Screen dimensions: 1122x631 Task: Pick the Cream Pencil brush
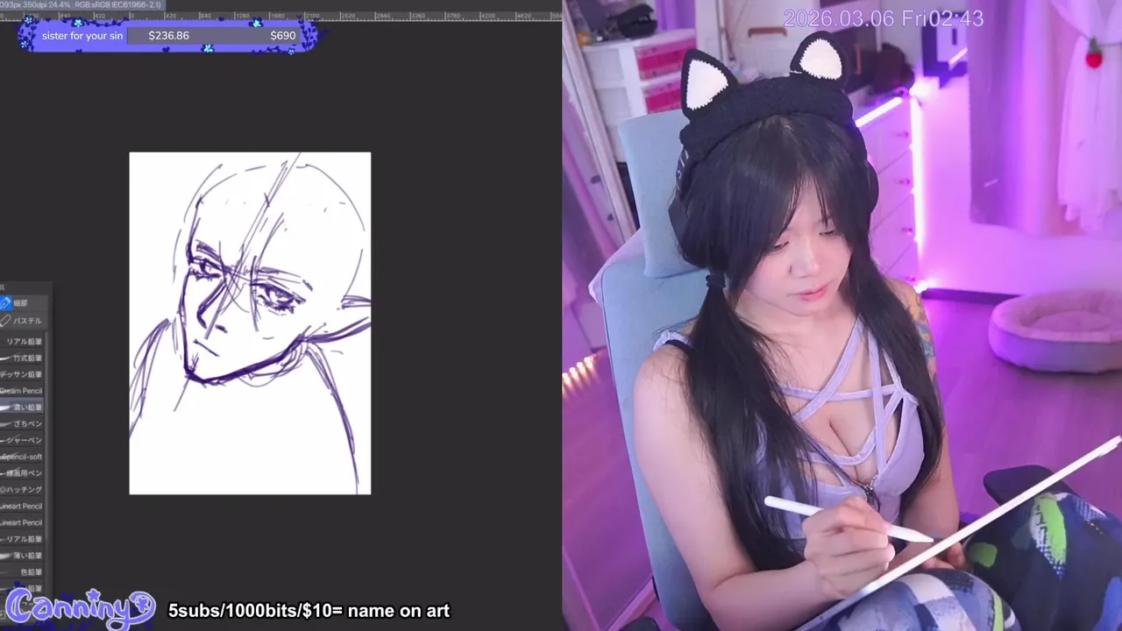click(x=22, y=392)
